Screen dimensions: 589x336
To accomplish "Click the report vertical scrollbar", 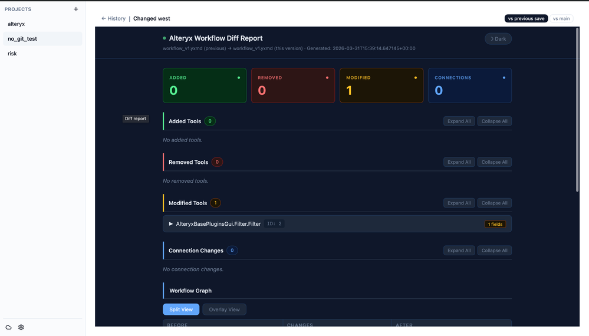I will pos(577,110).
